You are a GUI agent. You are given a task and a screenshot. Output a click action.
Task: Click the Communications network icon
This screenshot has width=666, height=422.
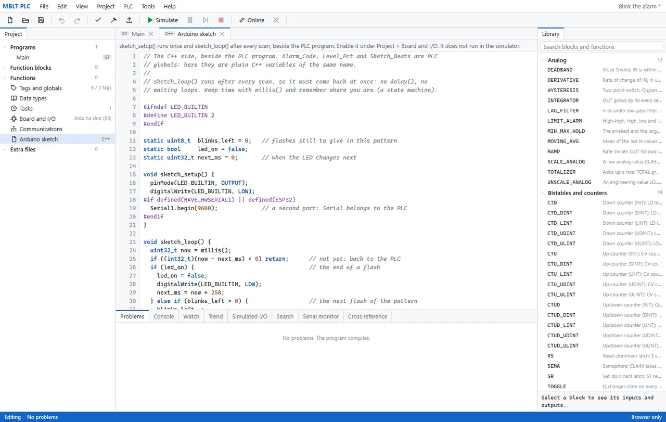(x=14, y=129)
